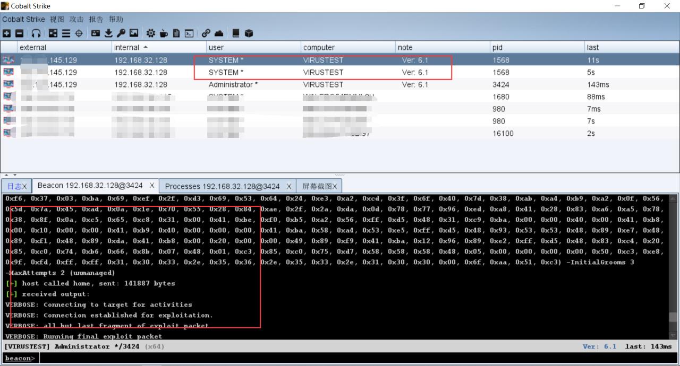
Task: Sort by the last column header
Action: tap(632, 47)
